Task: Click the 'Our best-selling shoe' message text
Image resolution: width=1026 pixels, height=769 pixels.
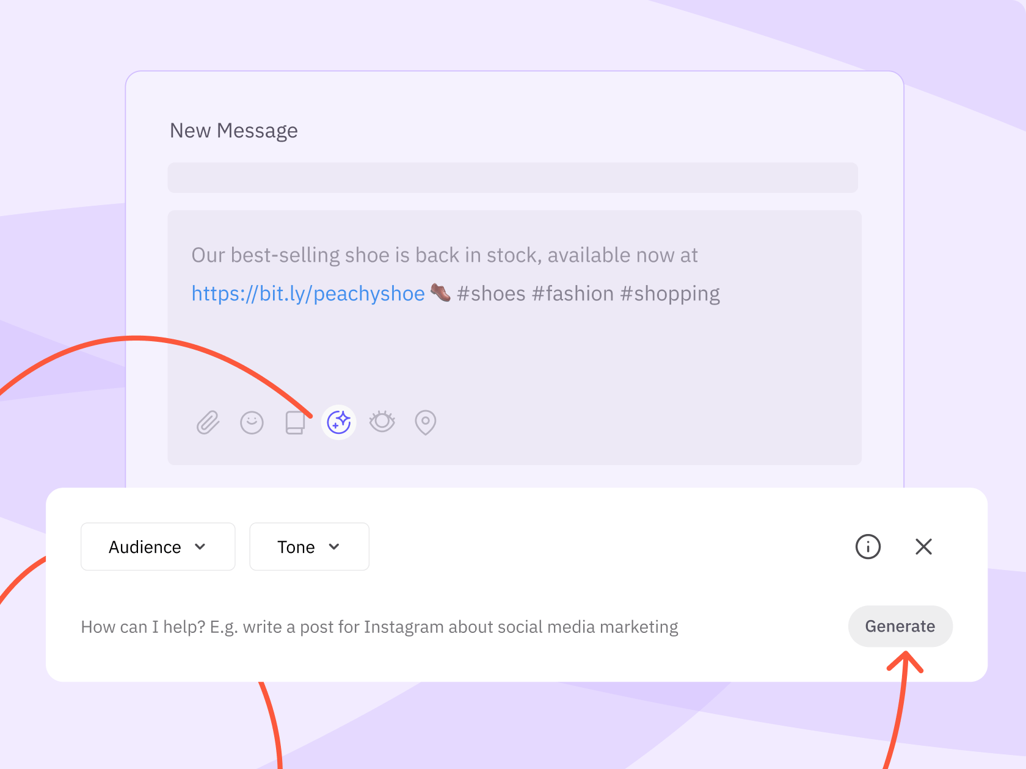Action: pyautogui.click(x=444, y=255)
